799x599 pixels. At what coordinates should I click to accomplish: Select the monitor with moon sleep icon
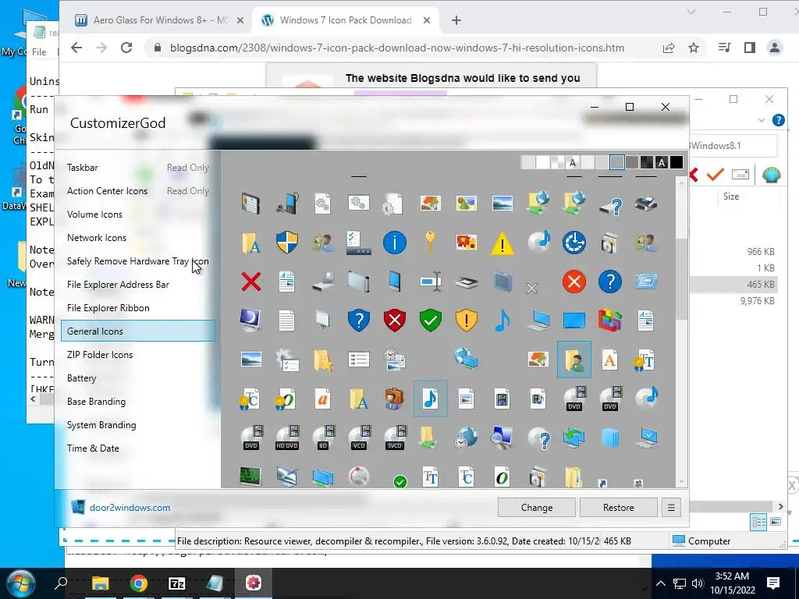point(250,321)
